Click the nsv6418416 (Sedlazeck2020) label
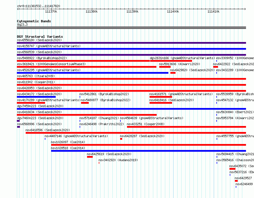The height and width of the screenshot is (198, 254). [172, 100]
